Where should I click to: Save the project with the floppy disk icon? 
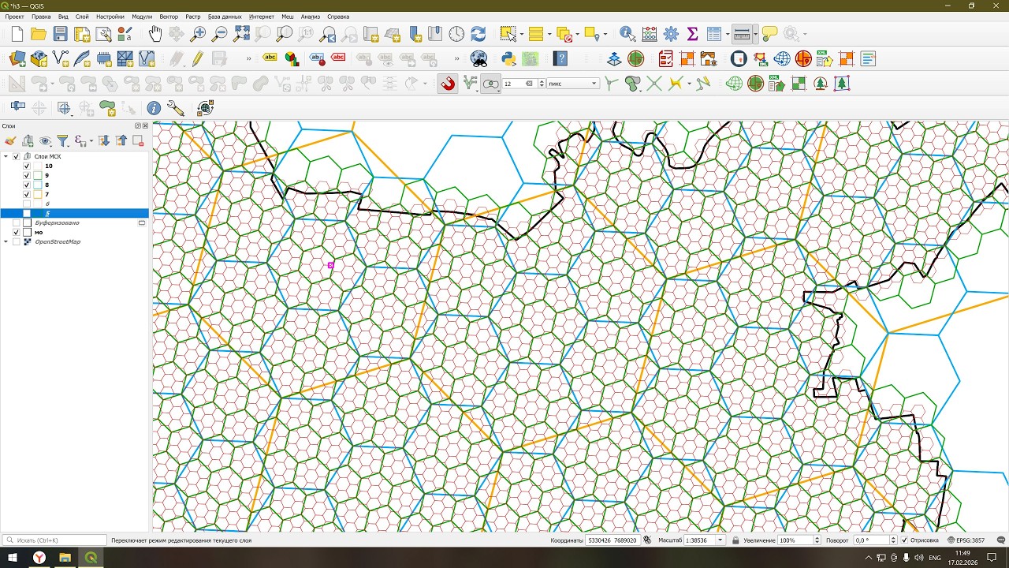(x=60, y=34)
